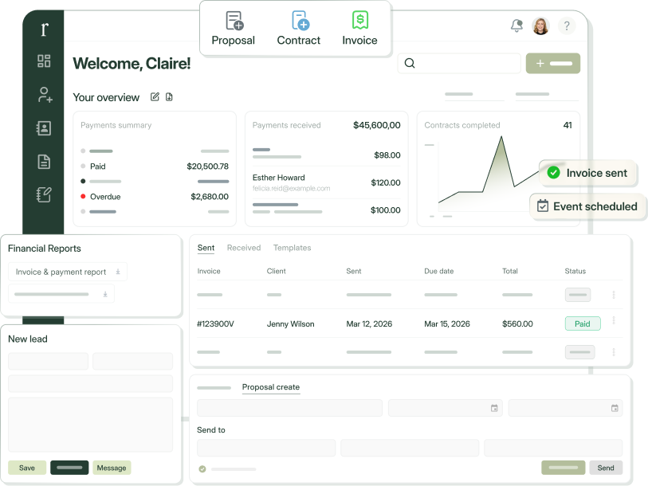Click the edit pencil beside Your overview
648x486 pixels.
point(155,96)
